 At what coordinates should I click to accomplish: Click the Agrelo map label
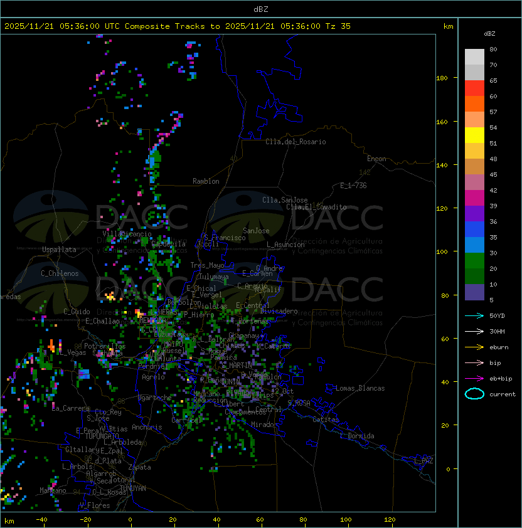click(153, 377)
